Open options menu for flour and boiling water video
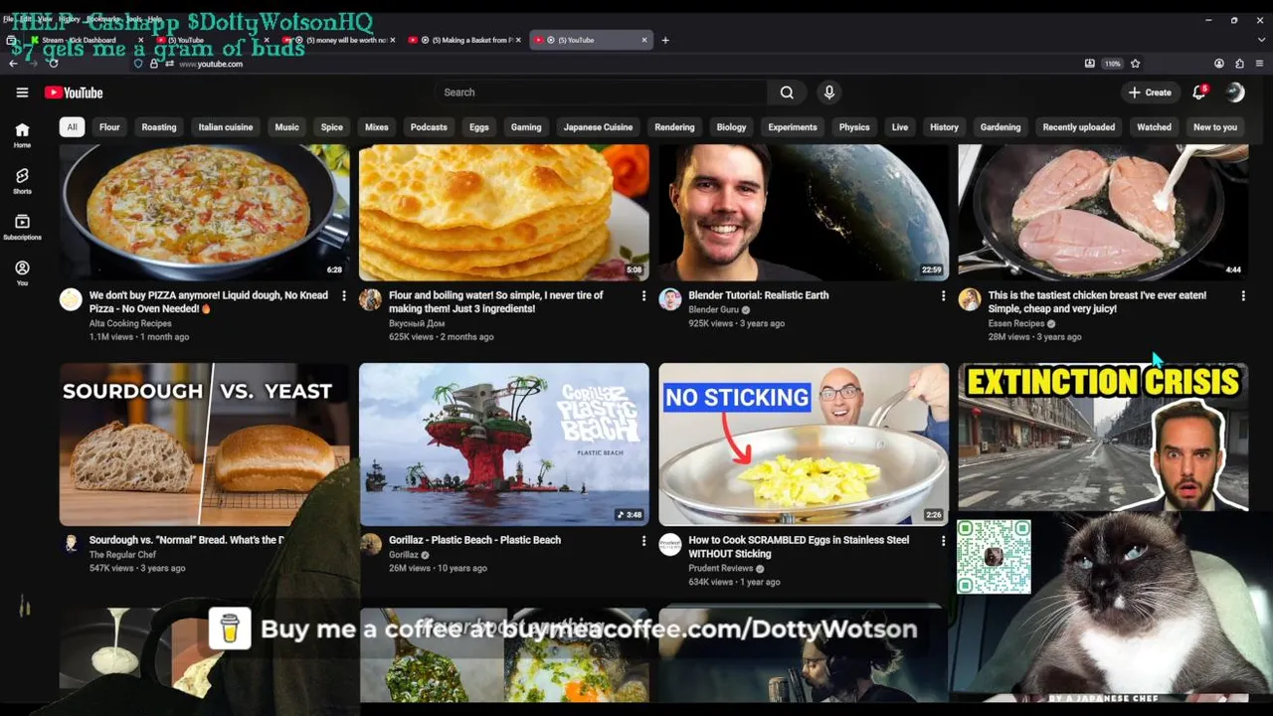 [643, 295]
